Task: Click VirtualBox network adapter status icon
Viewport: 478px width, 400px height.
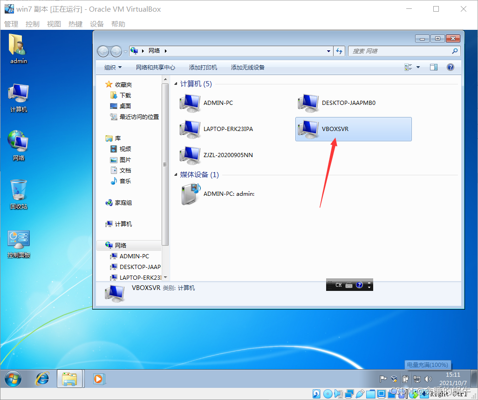Action: pyautogui.click(x=349, y=394)
